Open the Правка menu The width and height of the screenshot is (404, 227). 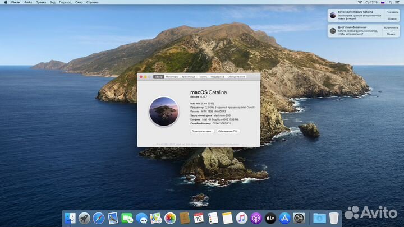point(41,2)
